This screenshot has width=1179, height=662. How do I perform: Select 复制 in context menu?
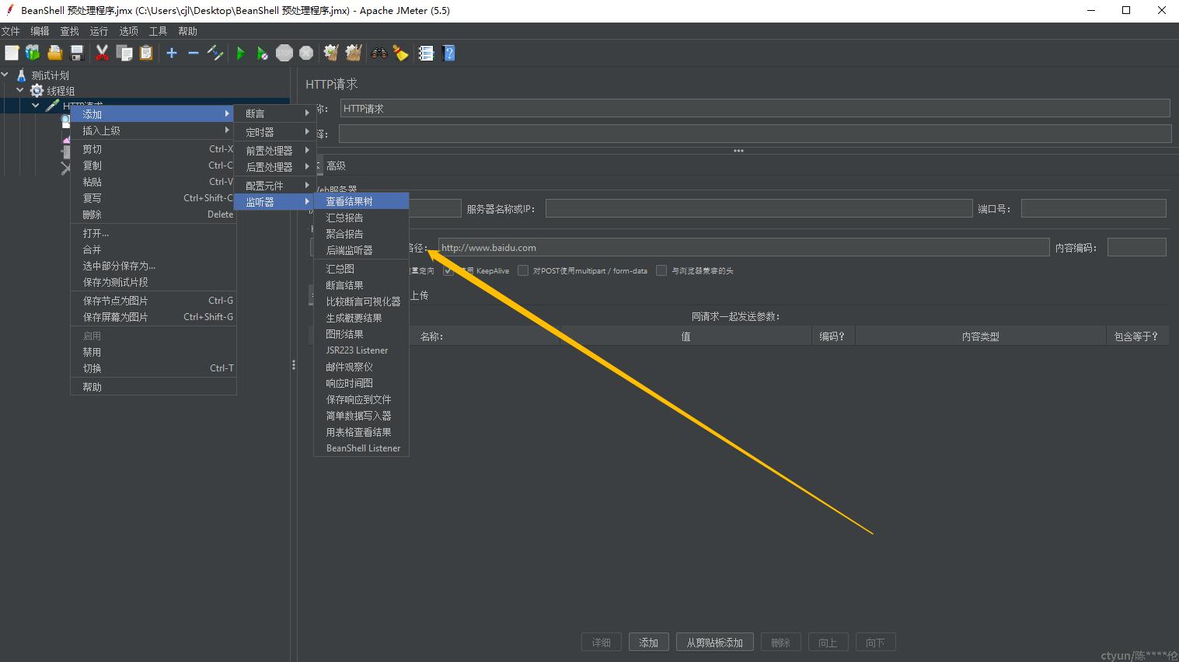(x=153, y=165)
